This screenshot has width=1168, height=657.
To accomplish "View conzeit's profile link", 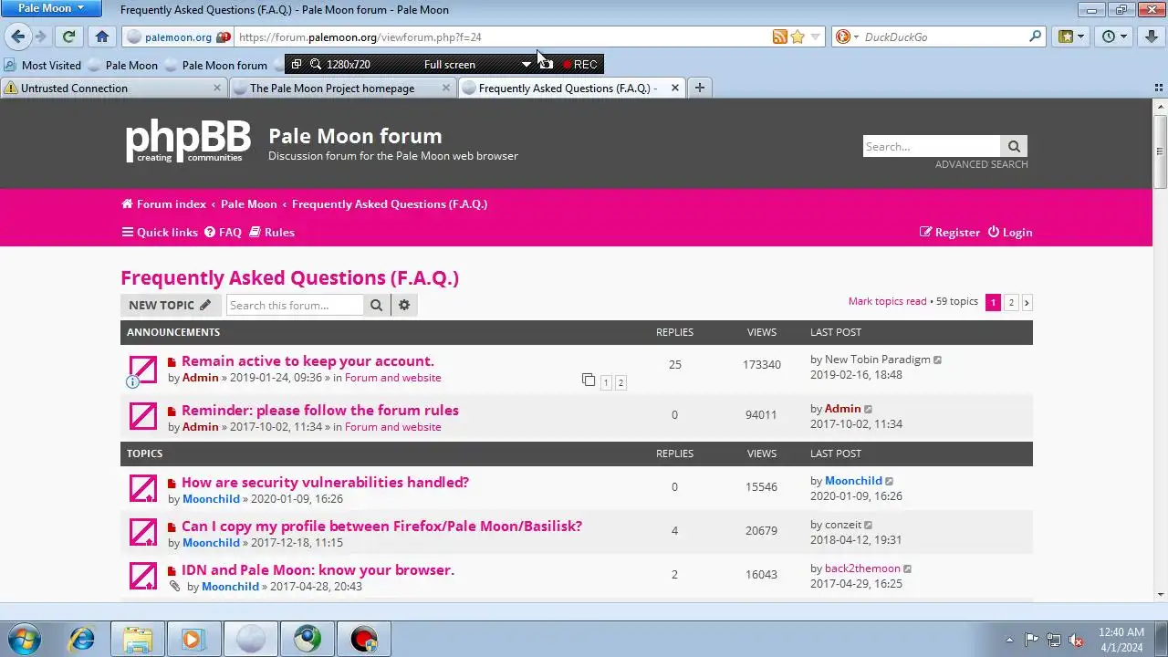I will pyautogui.click(x=843, y=525).
